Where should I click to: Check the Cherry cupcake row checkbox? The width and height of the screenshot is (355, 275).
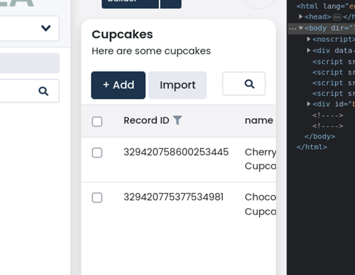point(97,152)
